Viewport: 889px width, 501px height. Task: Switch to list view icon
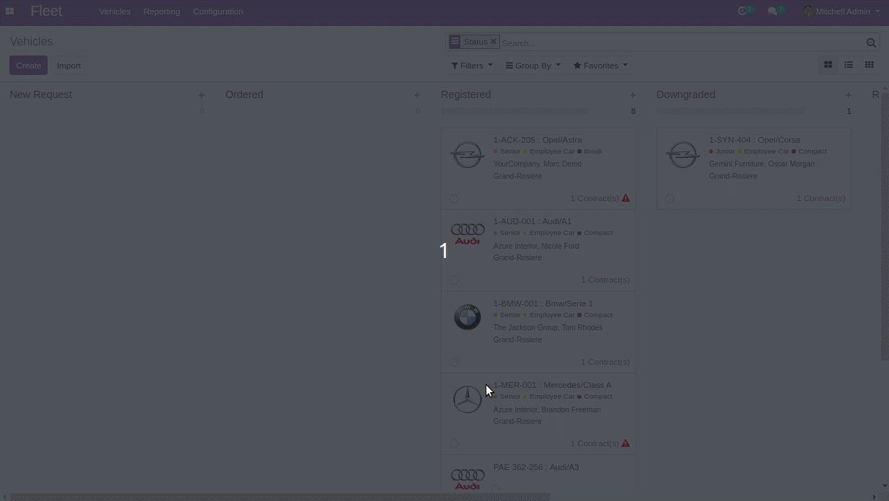(x=849, y=65)
